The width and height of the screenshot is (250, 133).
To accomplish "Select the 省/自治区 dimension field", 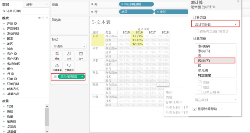I will click(x=14, y=64).
